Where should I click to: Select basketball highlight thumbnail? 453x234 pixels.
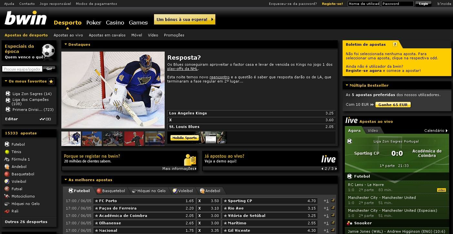92,139
